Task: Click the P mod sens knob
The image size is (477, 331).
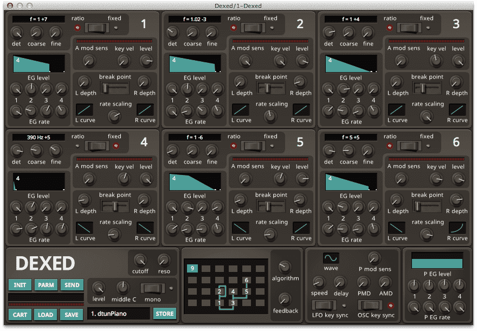Action: (374, 258)
